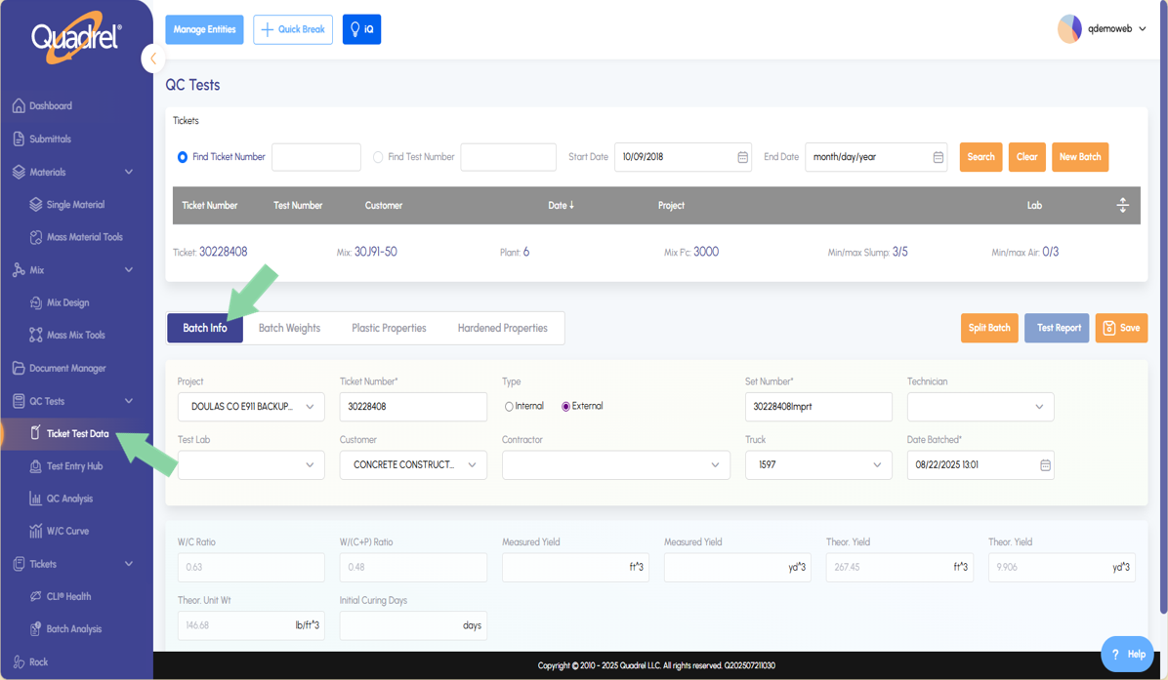Switch to the Hardened Properties tab
The width and height of the screenshot is (1168, 680).
[x=503, y=328]
